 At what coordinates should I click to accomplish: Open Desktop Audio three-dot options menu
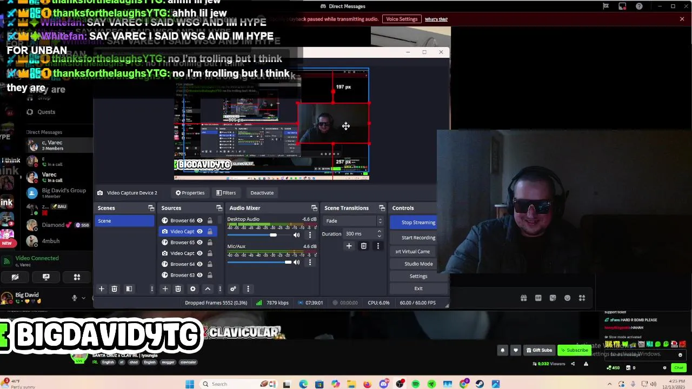tap(310, 235)
